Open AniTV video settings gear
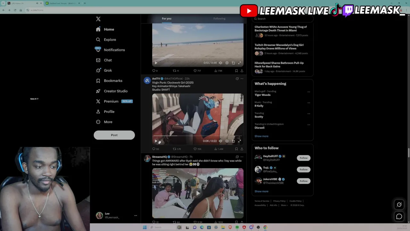Image resolution: width=410 pixels, height=231 pixels. coord(227,141)
